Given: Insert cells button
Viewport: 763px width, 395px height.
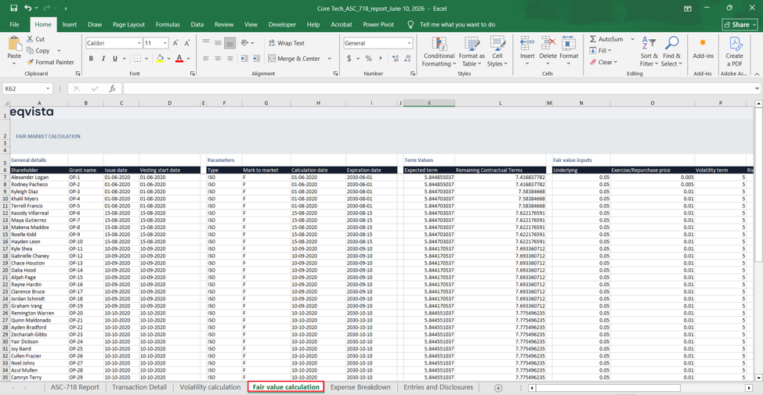Looking at the screenshot, I should pos(527,52).
